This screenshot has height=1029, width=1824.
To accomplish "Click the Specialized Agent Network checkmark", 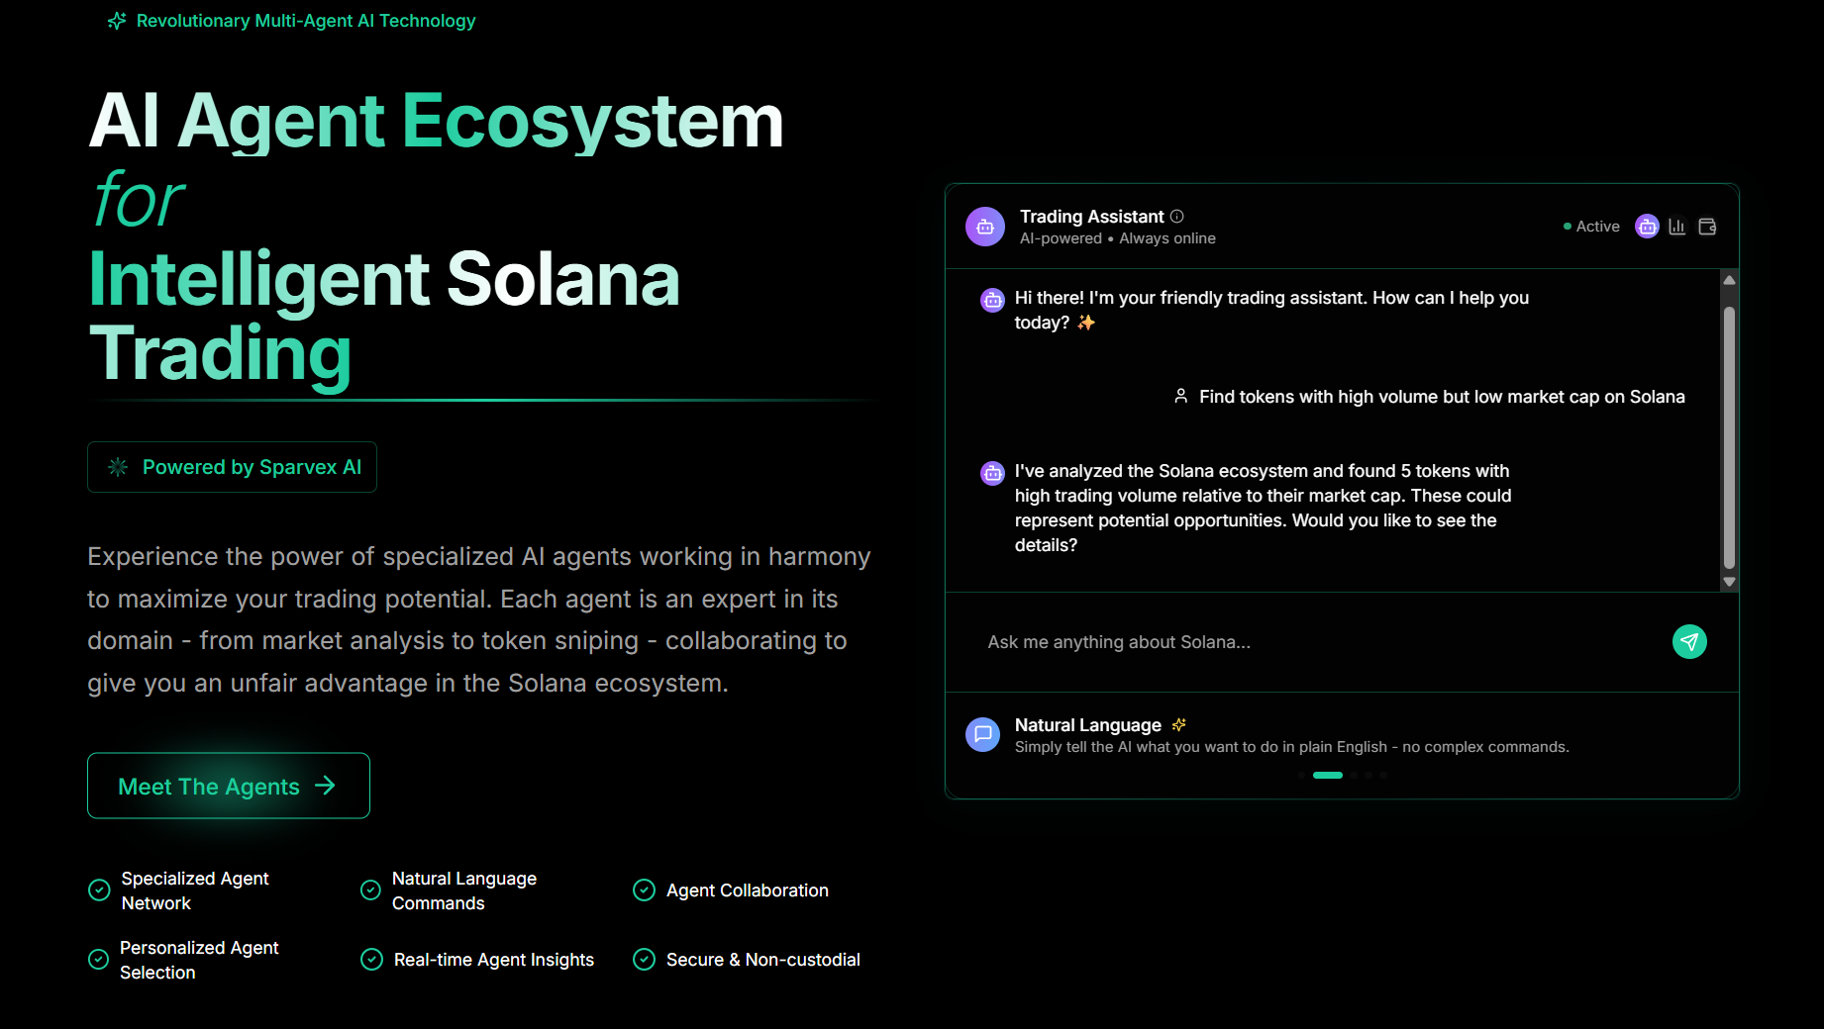I will click(99, 890).
